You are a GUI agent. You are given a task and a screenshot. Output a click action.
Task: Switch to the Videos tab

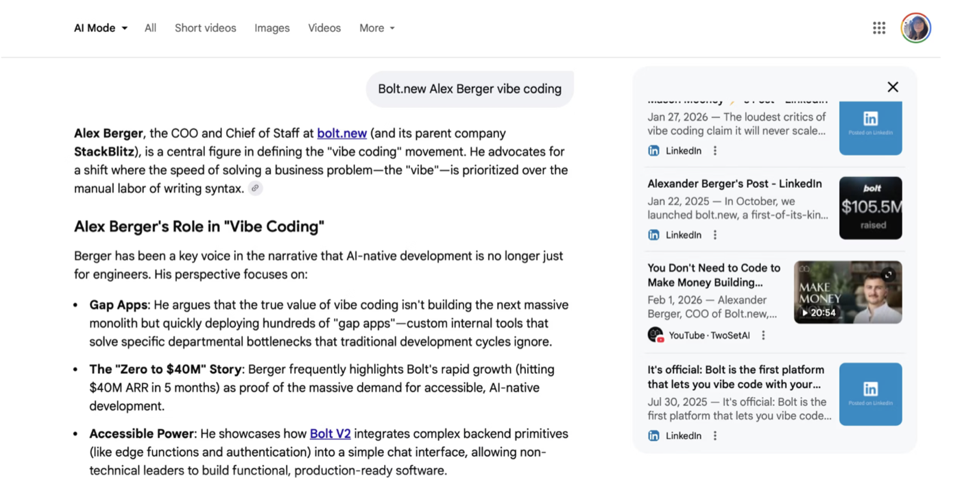click(324, 28)
